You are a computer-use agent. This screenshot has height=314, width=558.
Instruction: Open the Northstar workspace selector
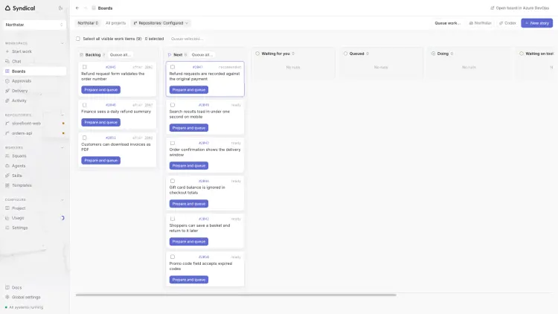34,25
